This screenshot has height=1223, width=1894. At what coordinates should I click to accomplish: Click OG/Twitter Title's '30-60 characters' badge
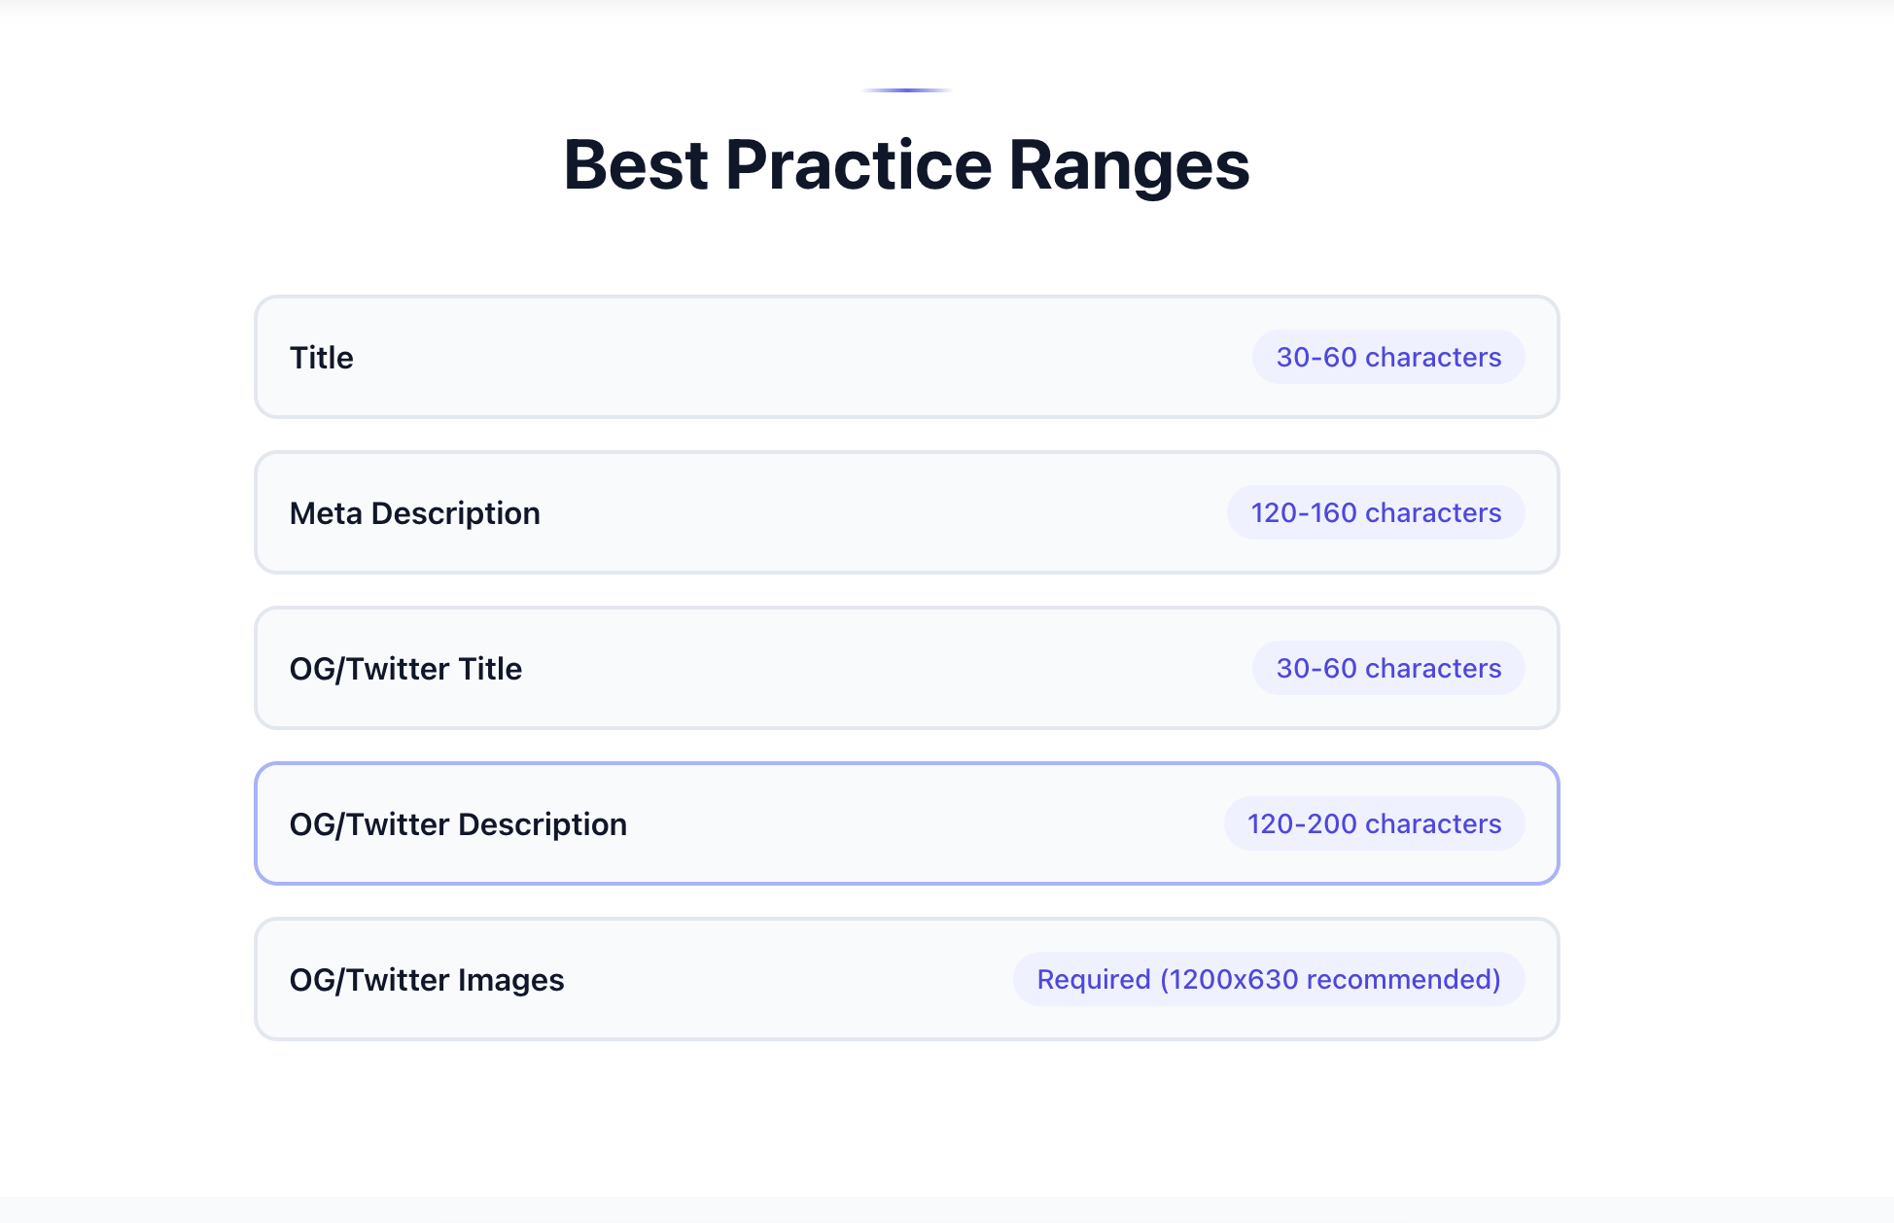coord(1387,669)
